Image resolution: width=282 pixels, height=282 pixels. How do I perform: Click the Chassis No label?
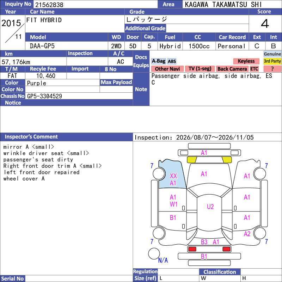12,96
